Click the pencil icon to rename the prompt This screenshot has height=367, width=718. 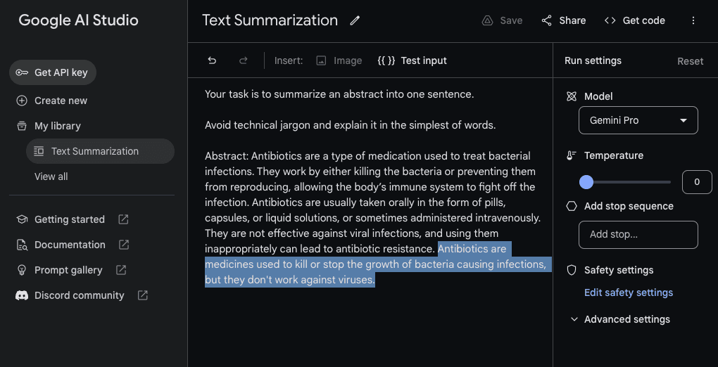click(355, 20)
